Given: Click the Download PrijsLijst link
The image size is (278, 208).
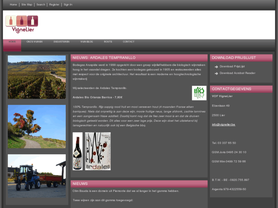Looking at the screenshot, I should (x=232, y=66).
